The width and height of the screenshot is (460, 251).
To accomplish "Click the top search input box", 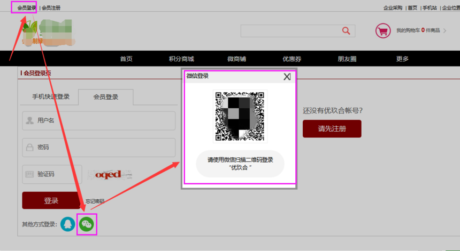I will pos(298,31).
